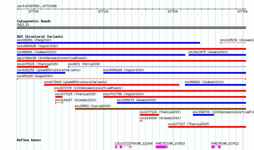Screen dimensions: 254x150
Task: Select the nsv1077125 (Thareja2015) short red bar
Action: click(x=59, y=97)
